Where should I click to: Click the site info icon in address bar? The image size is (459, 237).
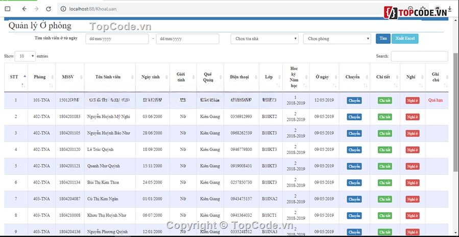tap(63, 9)
